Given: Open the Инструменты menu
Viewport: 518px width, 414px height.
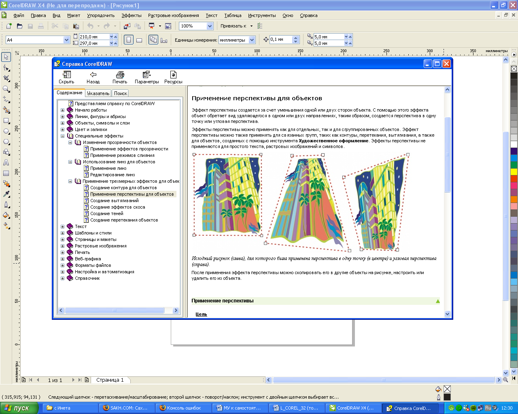Looking at the screenshot, I should (262, 15).
